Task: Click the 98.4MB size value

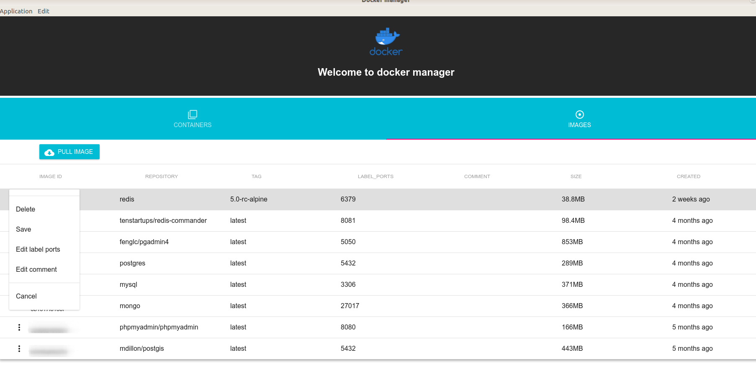Action: point(573,221)
